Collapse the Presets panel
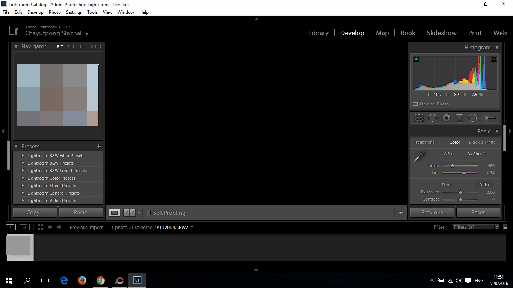Viewport: 513px width, 288px height. (x=16, y=146)
